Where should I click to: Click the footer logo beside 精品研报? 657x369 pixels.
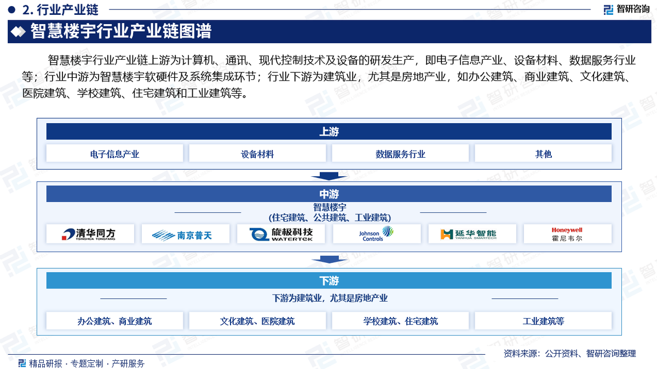coord(22,364)
